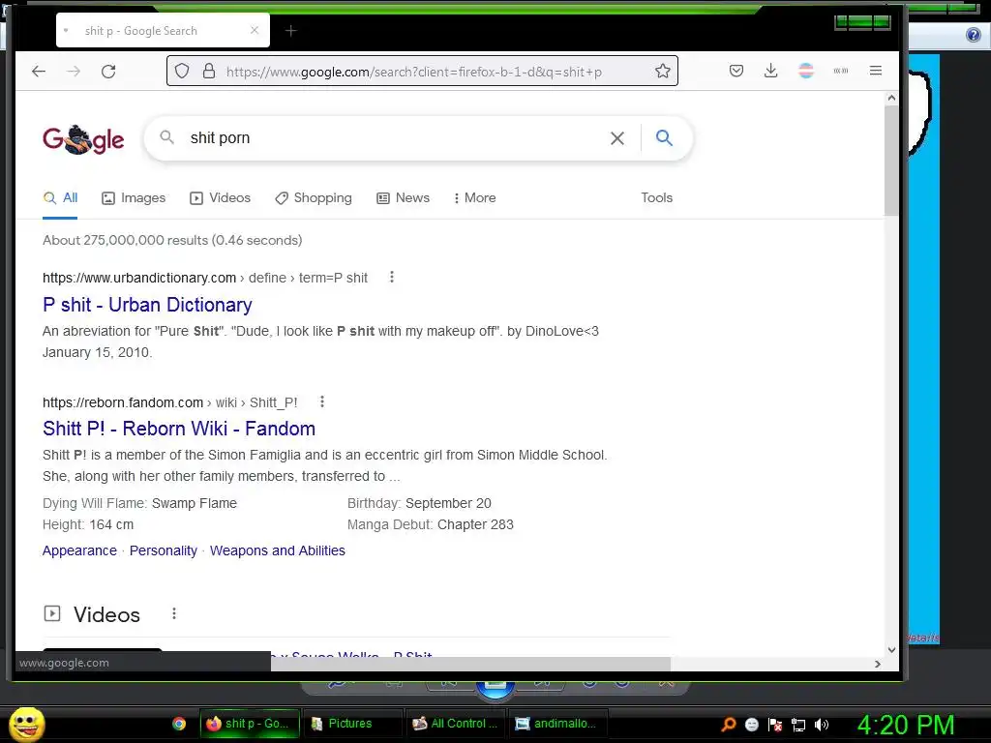Open the Appearance sublink
Image resolution: width=991 pixels, height=743 pixels.
79,550
